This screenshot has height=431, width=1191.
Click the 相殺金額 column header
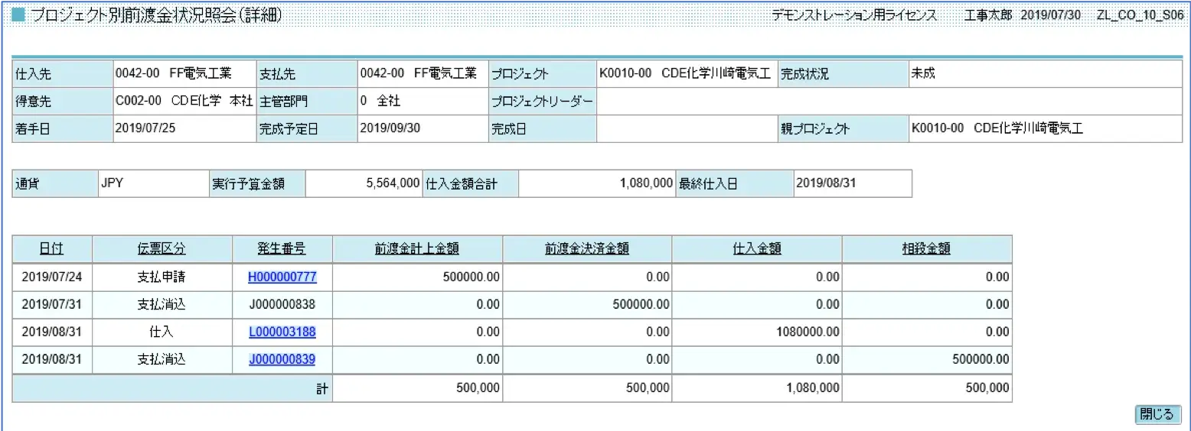pos(926,249)
